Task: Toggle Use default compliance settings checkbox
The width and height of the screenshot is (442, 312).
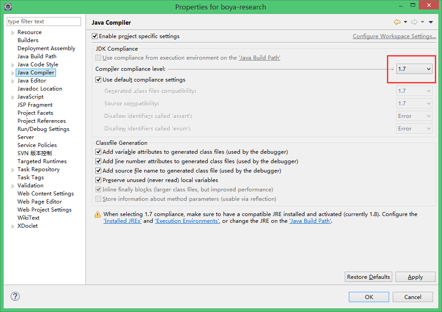Action: point(99,79)
